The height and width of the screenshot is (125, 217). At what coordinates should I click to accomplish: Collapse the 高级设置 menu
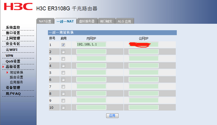click(13, 67)
